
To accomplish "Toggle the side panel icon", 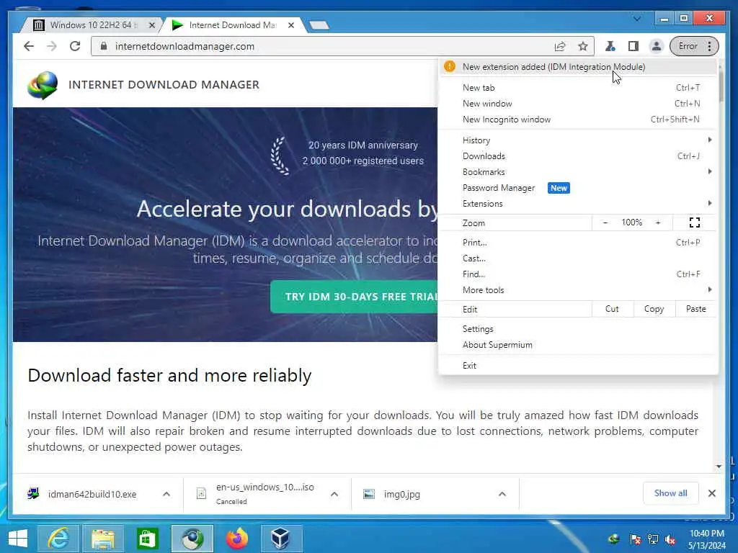I will [633, 46].
